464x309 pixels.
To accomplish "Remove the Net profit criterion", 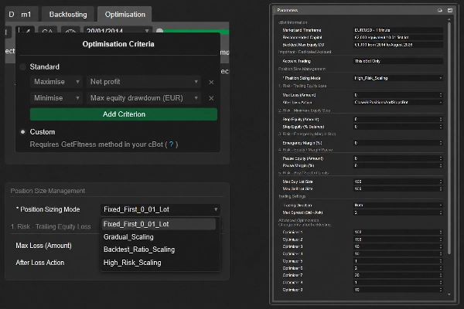I will [x=211, y=82].
